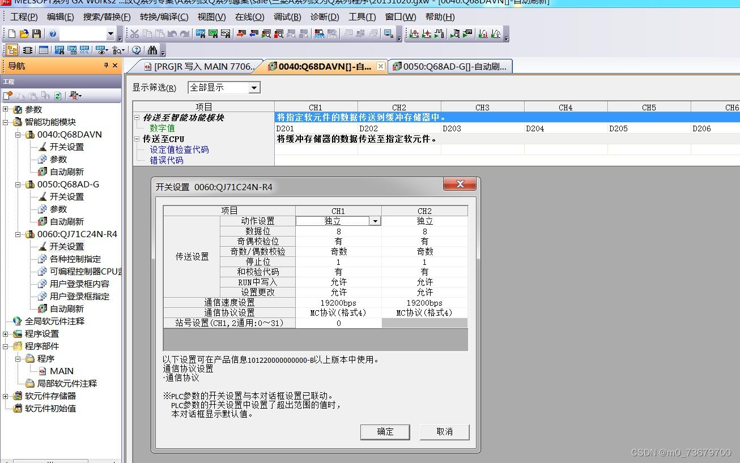Viewport: 740px width, 463px height.
Task: Click the refresh icon in navigation panel toolbar
Action: (x=57, y=96)
